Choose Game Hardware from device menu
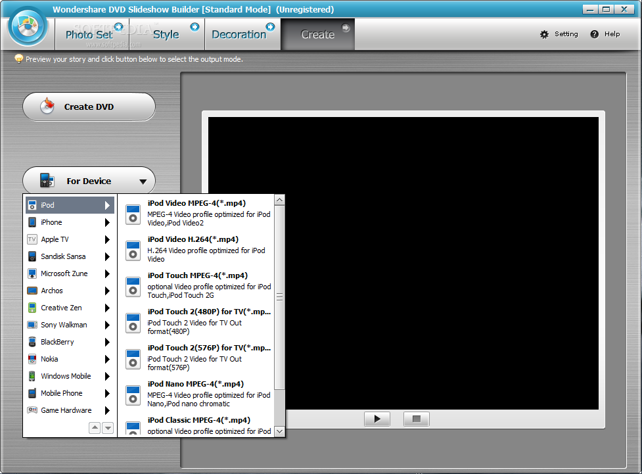The width and height of the screenshot is (642, 474). 70,410
